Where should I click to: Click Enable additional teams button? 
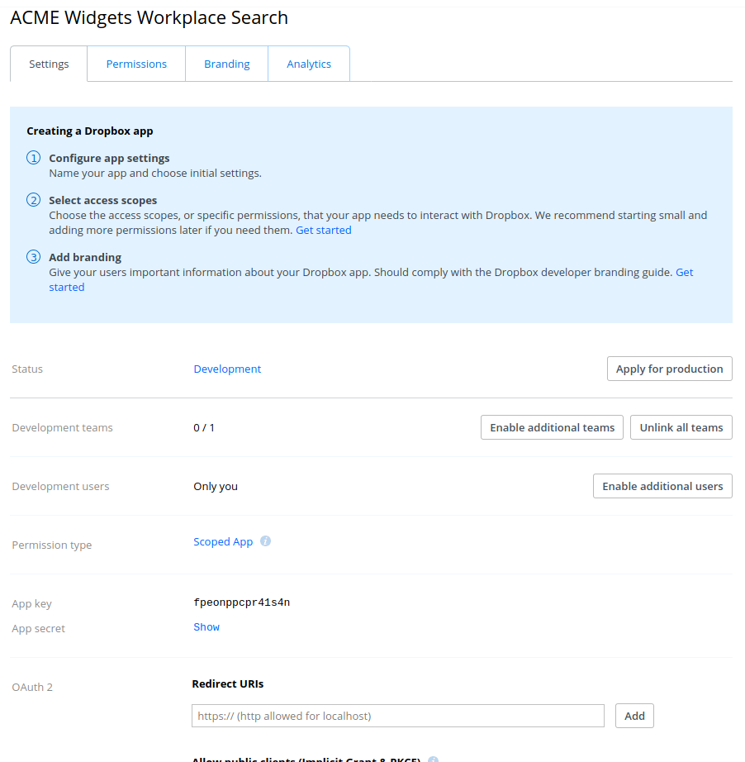pos(552,427)
